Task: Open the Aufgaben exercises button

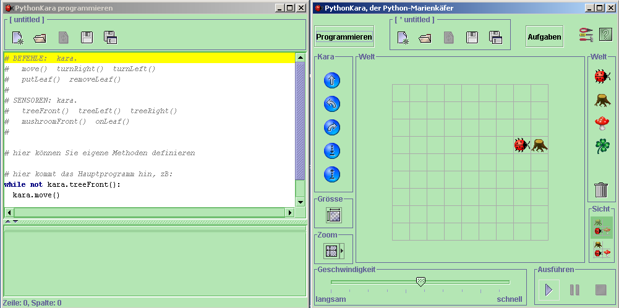Action: 544,37
